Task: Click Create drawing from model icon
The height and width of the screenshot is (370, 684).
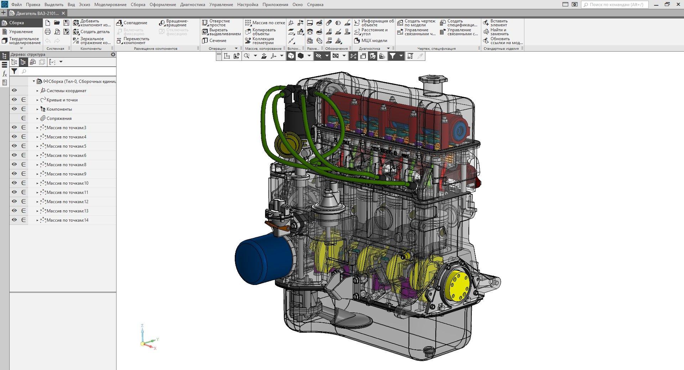Action: click(416, 23)
